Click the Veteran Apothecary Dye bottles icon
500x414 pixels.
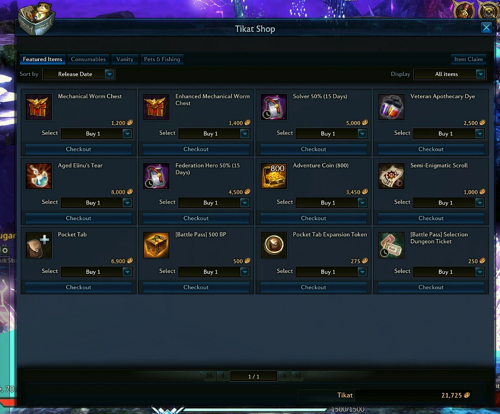coord(391,107)
